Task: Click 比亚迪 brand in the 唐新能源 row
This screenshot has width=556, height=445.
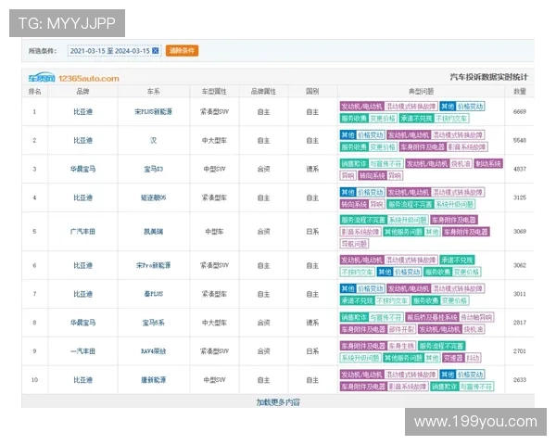Action: [x=82, y=380]
